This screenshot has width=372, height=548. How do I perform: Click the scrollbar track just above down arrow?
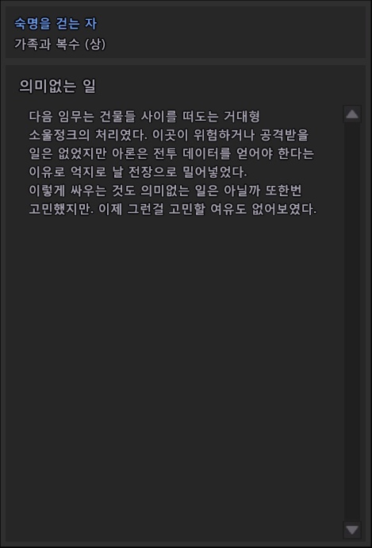coord(352,514)
